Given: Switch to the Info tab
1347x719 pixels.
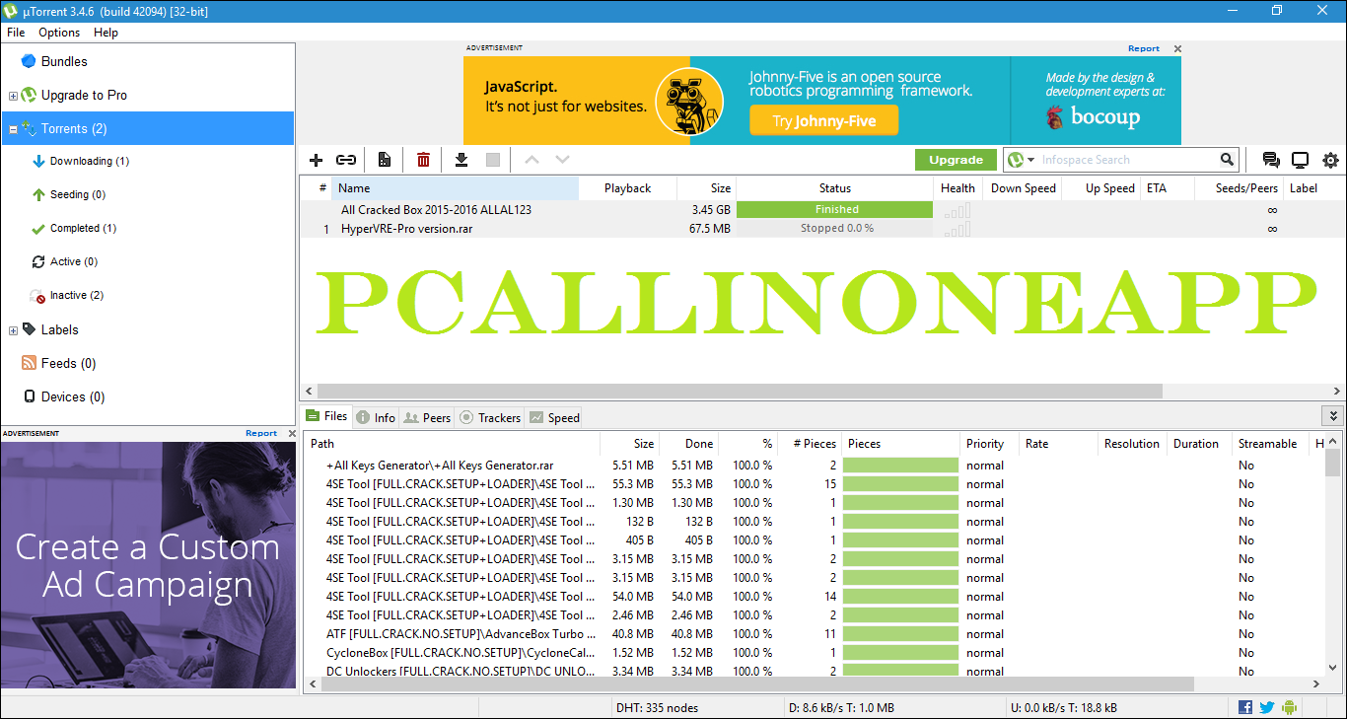Looking at the screenshot, I should [x=376, y=417].
